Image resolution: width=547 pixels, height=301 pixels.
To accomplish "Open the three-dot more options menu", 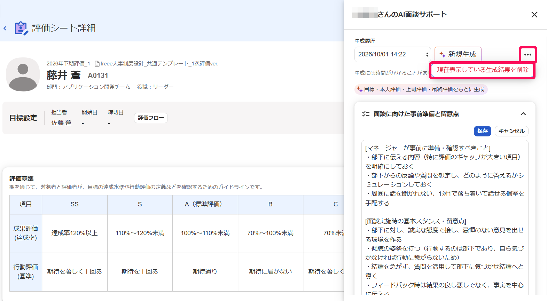I will tap(528, 55).
